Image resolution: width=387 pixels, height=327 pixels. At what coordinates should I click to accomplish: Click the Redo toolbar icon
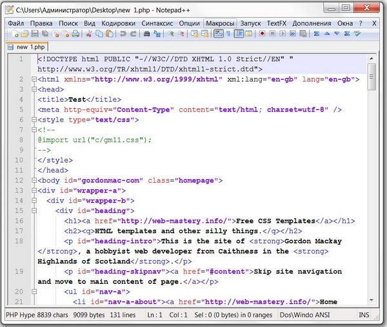click(134, 33)
